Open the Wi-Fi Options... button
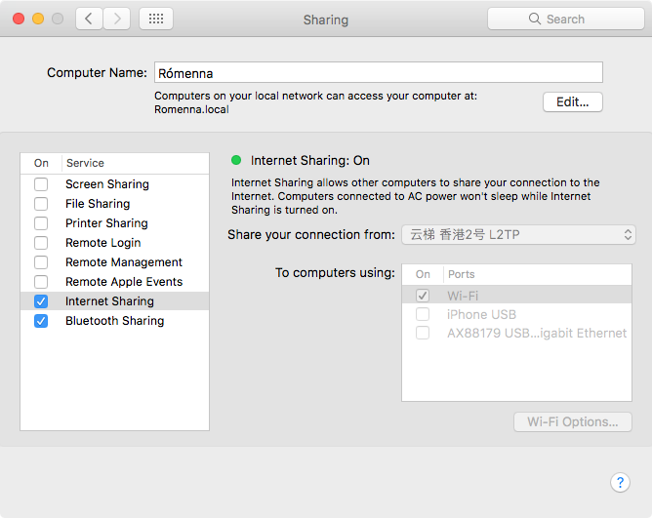 pos(573,422)
